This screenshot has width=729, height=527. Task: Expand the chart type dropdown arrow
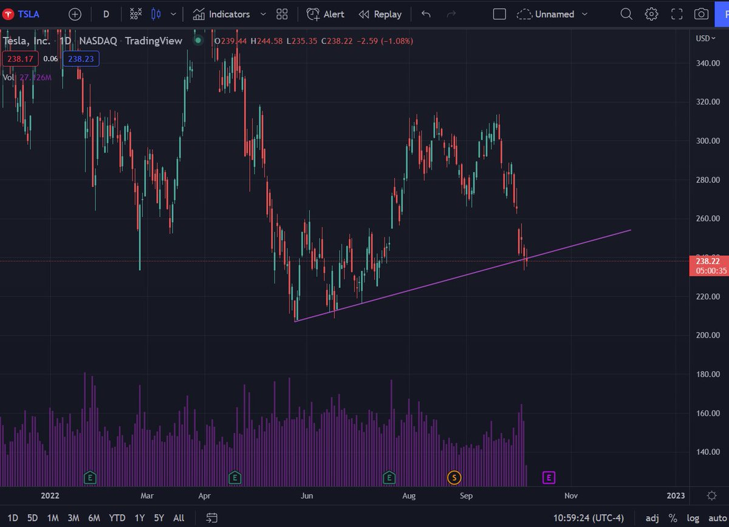click(173, 14)
